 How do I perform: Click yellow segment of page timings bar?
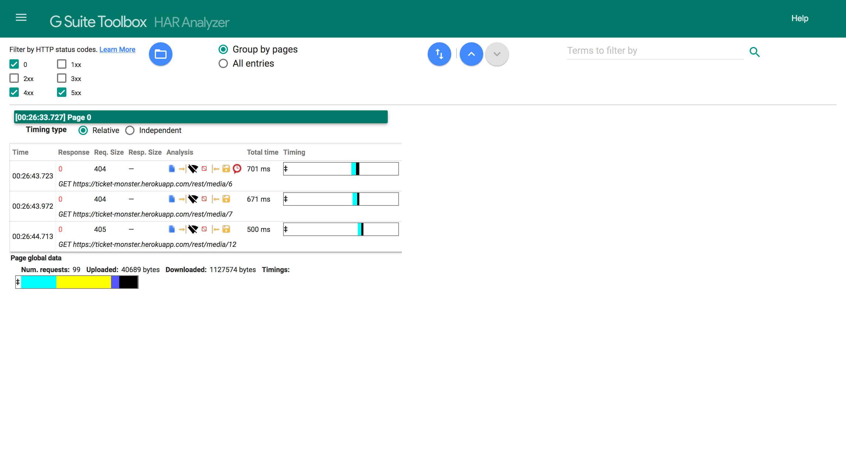[x=83, y=282]
